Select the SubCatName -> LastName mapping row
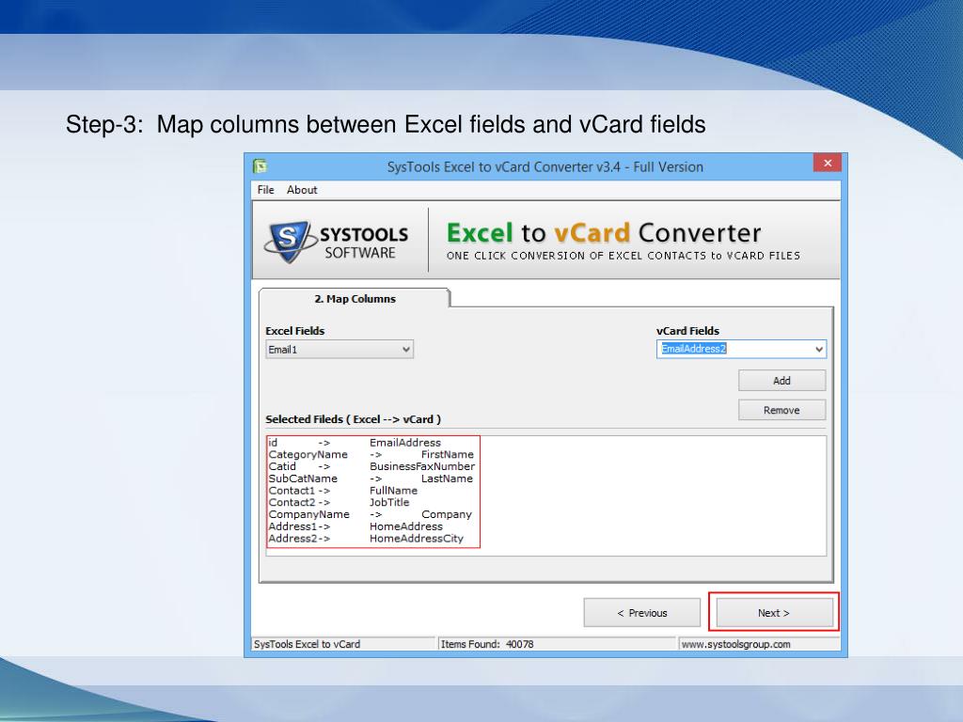This screenshot has height=722, width=963. point(371,479)
